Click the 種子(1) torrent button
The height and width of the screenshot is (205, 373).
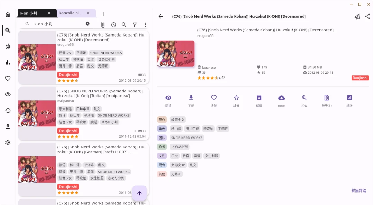pyautogui.click(x=327, y=101)
